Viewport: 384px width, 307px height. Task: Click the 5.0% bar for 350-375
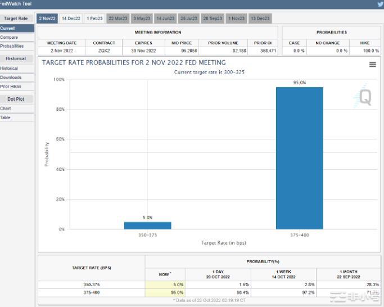pyautogui.click(x=147, y=225)
